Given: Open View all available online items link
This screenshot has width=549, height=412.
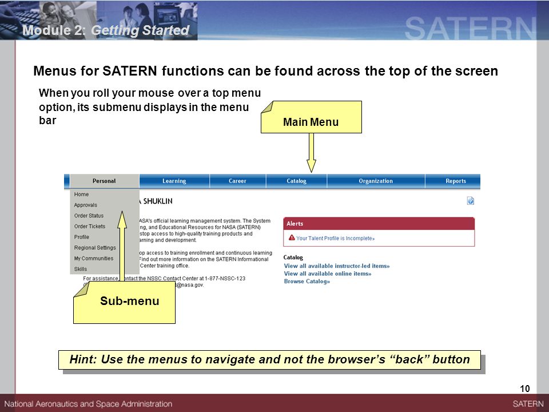Looking at the screenshot, I should pos(327,274).
